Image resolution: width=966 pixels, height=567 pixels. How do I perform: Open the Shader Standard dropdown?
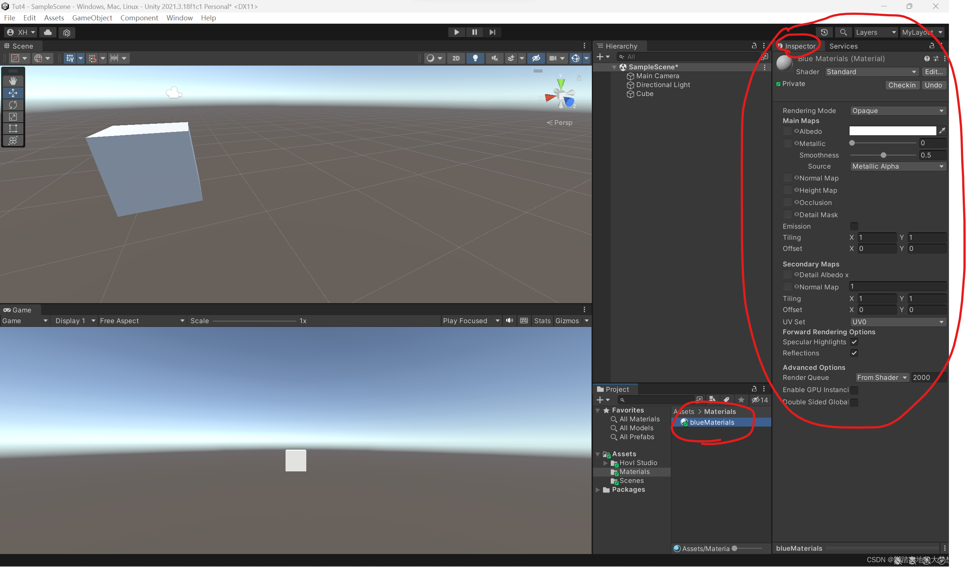tap(871, 72)
